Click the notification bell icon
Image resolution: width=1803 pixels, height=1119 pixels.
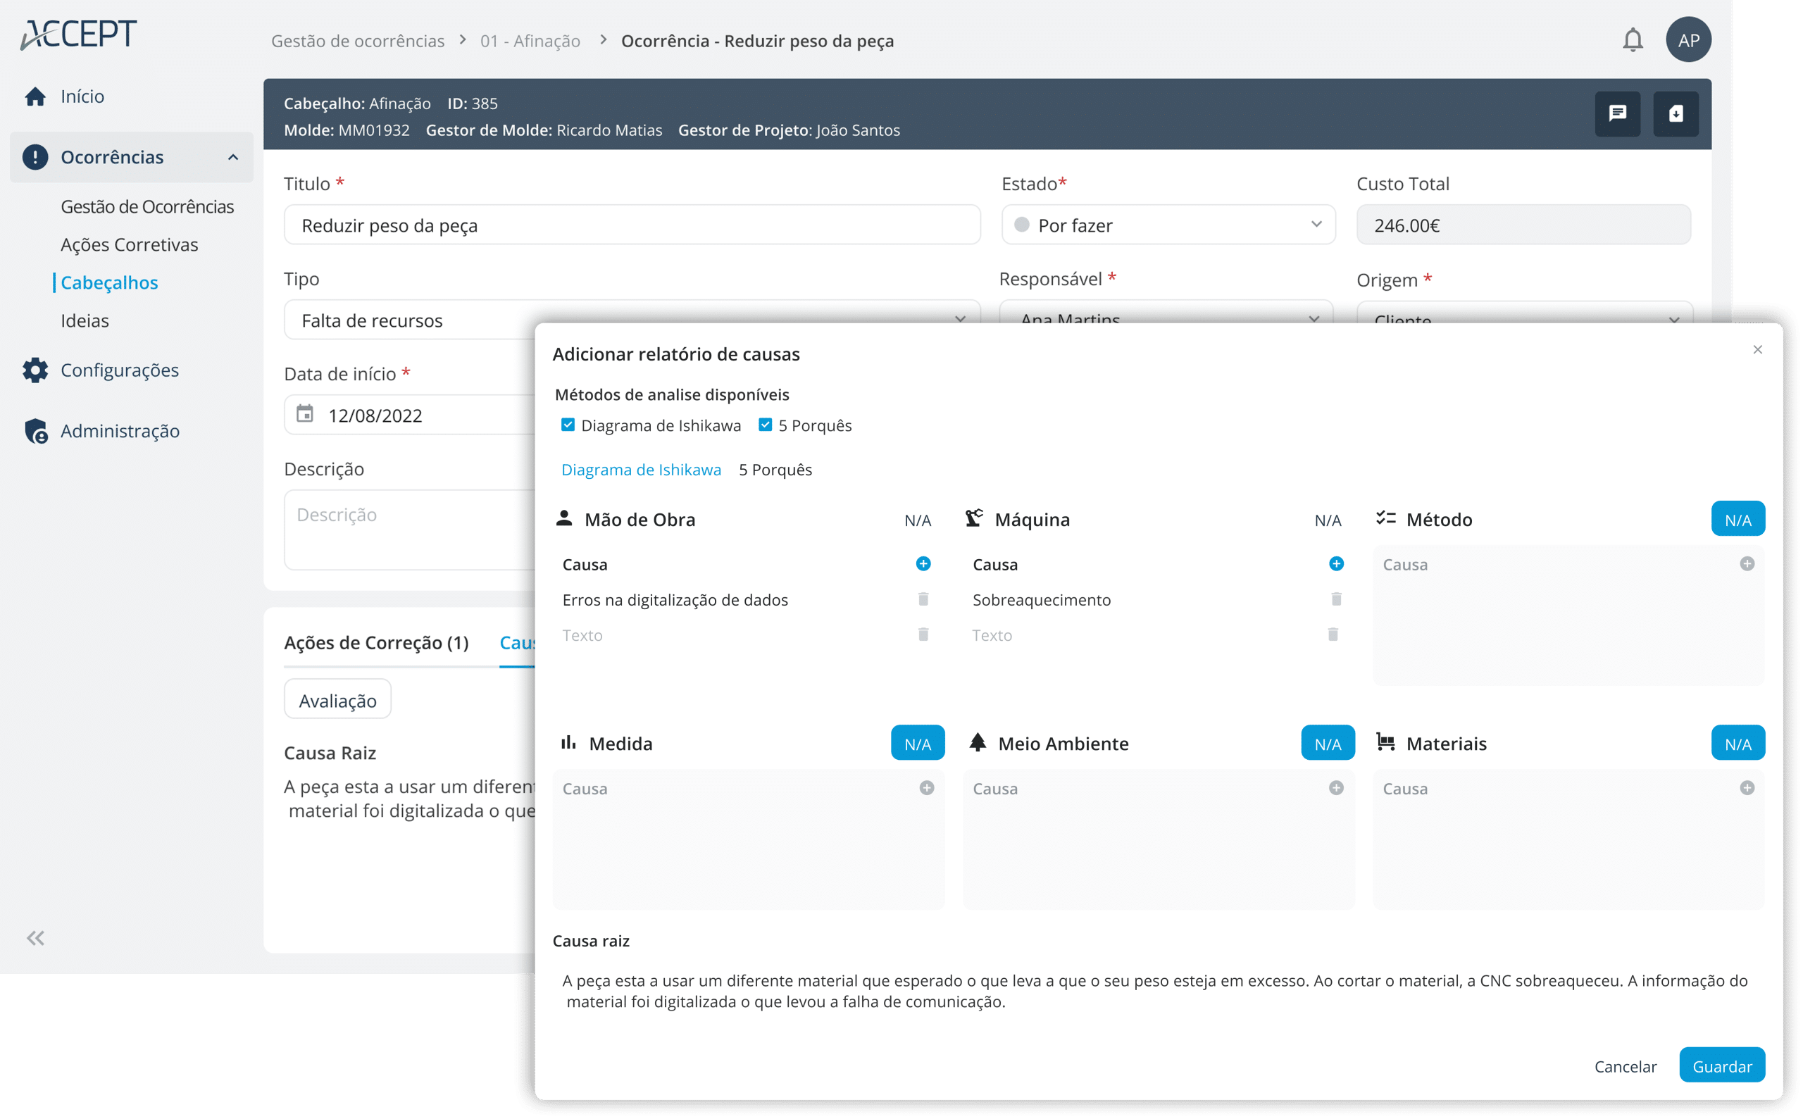point(1632,40)
